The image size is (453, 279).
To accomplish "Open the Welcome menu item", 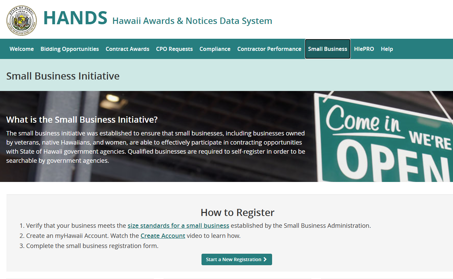I will pos(22,49).
